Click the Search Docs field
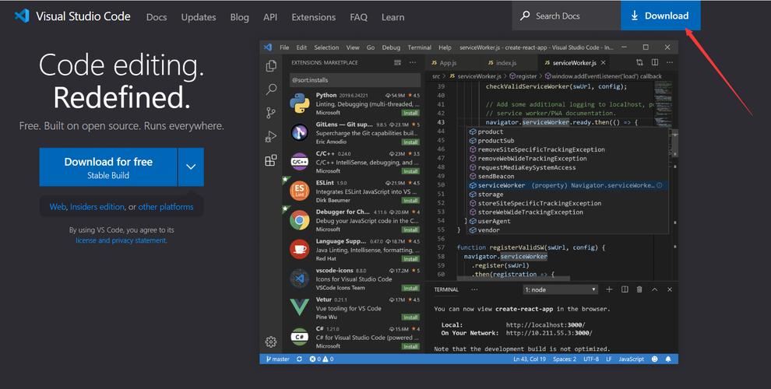The height and width of the screenshot is (389, 771). click(x=566, y=16)
